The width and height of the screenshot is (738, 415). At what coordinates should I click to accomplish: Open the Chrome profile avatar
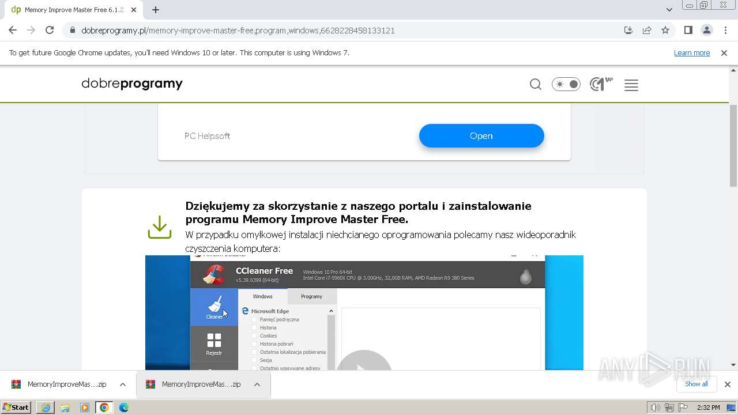[x=706, y=31]
